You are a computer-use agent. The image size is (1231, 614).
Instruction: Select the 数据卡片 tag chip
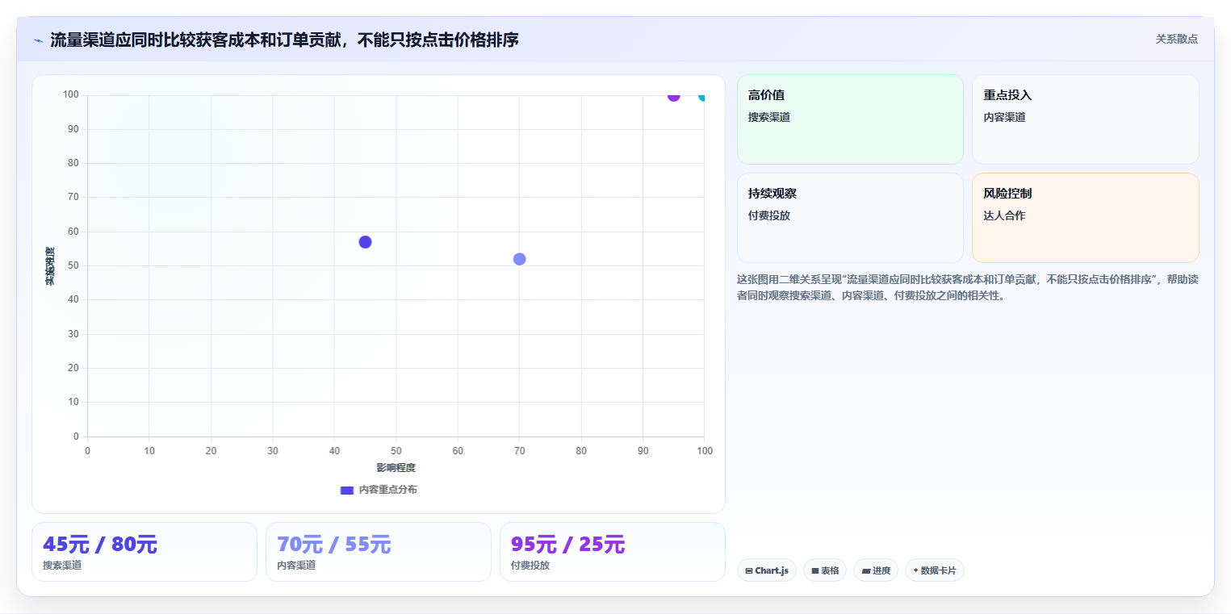click(935, 570)
